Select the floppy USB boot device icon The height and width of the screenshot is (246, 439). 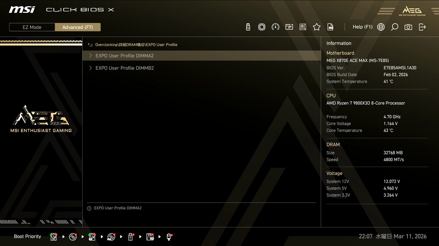[x=150, y=237]
